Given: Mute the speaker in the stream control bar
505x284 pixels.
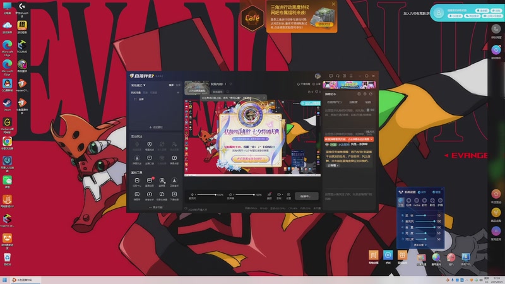Looking at the screenshot, I should (230, 195).
